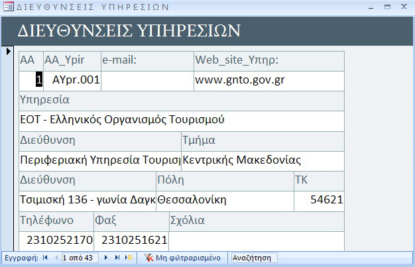Click the Τηλέφωνο field 2310252170
Screen dimensions: 415x267
[56, 240]
